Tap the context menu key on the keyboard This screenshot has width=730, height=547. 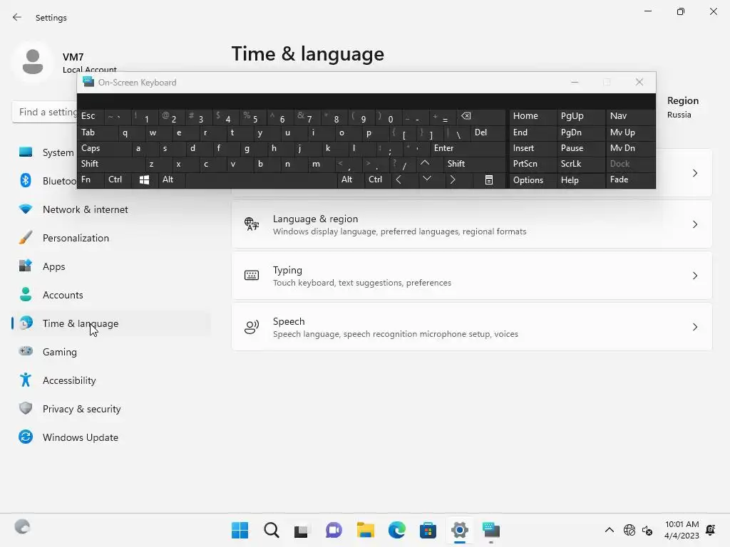click(489, 180)
